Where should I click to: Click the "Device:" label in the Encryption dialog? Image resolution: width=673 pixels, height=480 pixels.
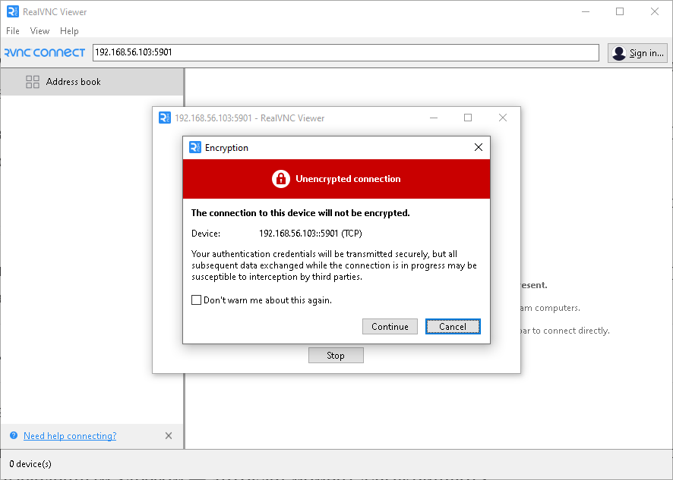(206, 234)
